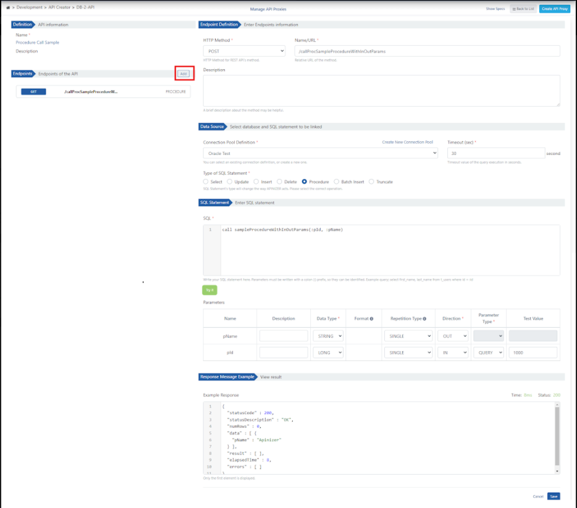The width and height of the screenshot is (577, 508).
Task: Click the Name/URL input field
Action: (427, 51)
